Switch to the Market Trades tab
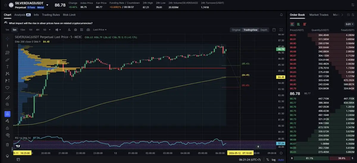The height and width of the screenshot is (163, 357). [x=319, y=15]
